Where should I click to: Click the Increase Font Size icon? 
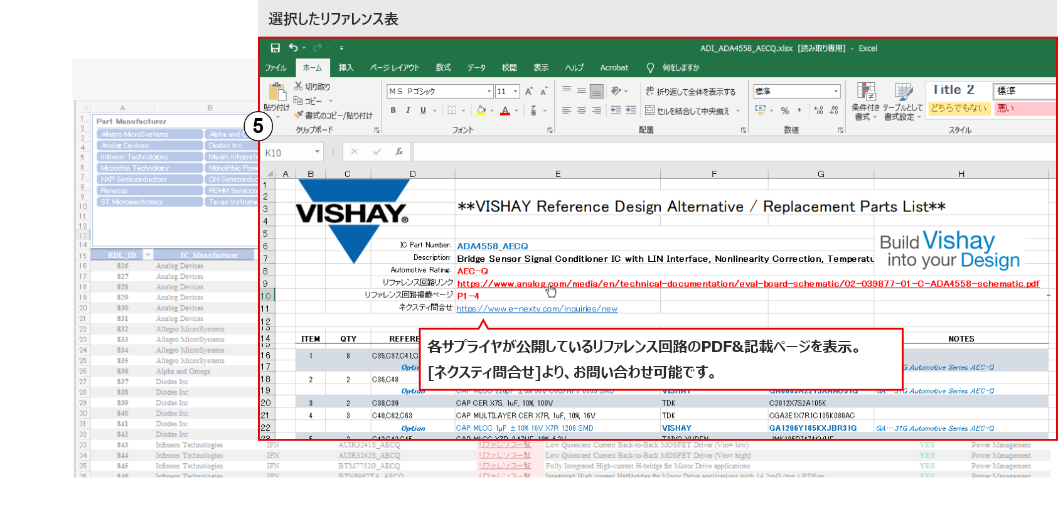(x=529, y=92)
